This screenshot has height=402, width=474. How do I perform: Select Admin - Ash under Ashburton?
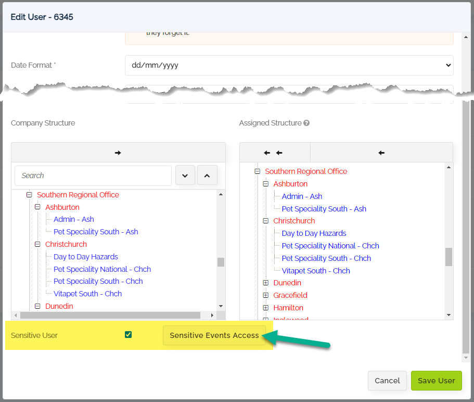click(x=73, y=219)
